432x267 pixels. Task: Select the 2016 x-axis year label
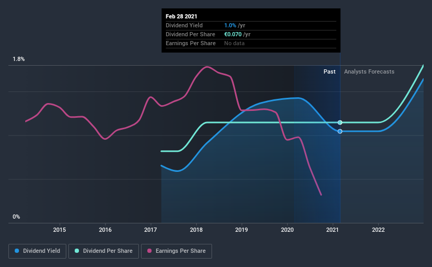(x=105, y=230)
